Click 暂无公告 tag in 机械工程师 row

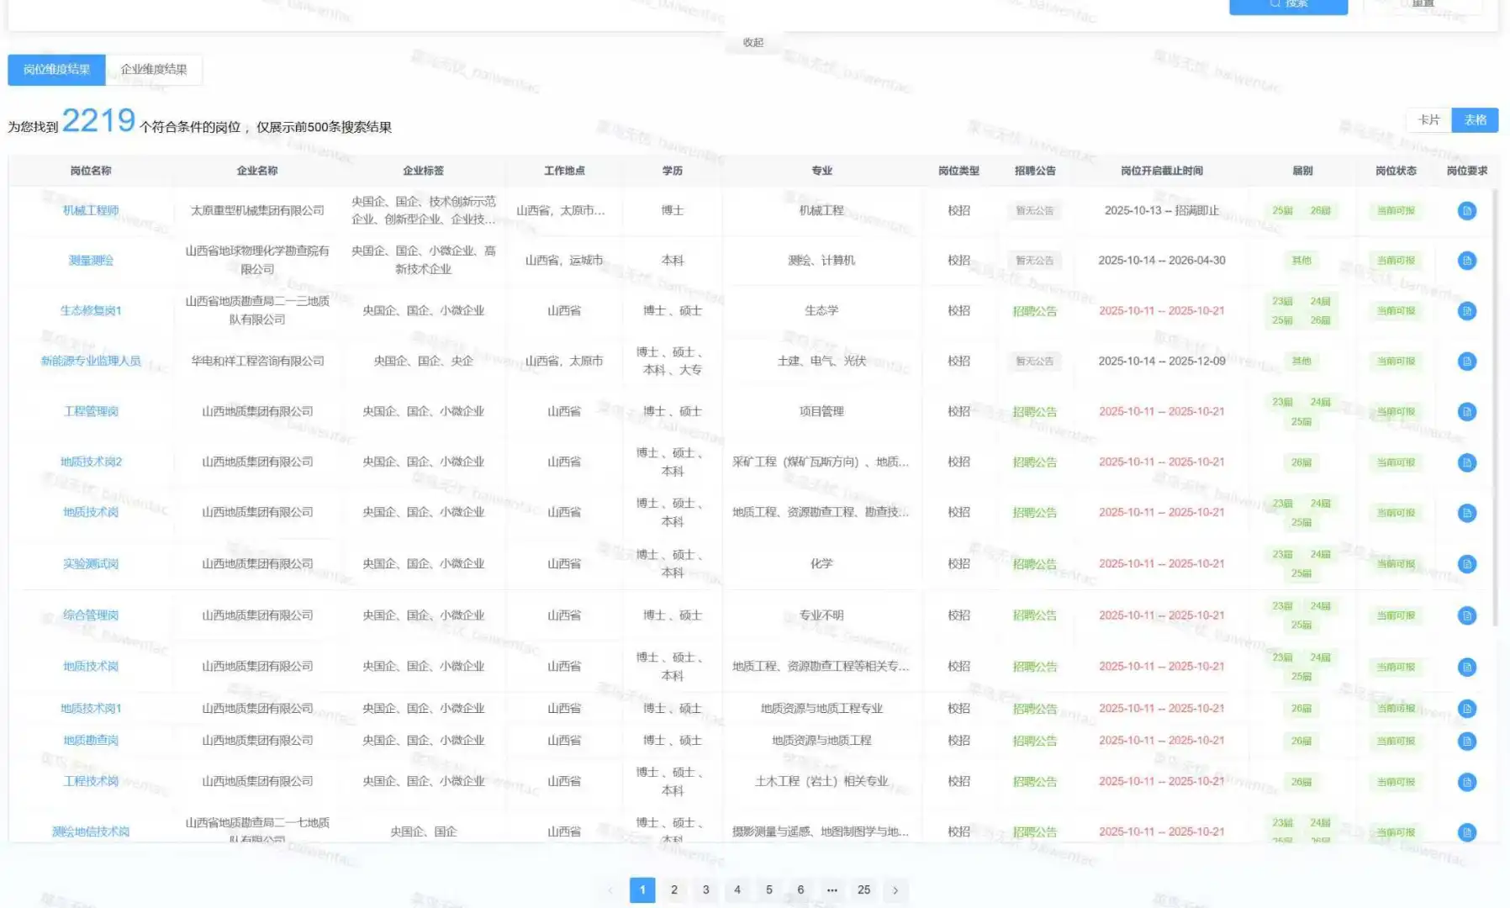click(x=1034, y=210)
